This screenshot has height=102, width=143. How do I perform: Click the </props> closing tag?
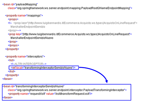[x=14, y=45]
